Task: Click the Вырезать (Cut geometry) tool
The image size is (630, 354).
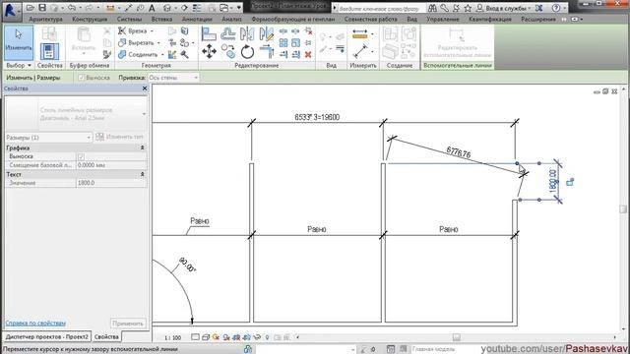Action: tap(136, 42)
